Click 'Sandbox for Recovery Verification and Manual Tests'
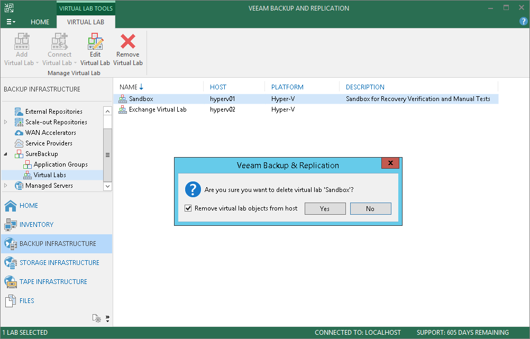This screenshot has width=530, height=339. (x=418, y=99)
